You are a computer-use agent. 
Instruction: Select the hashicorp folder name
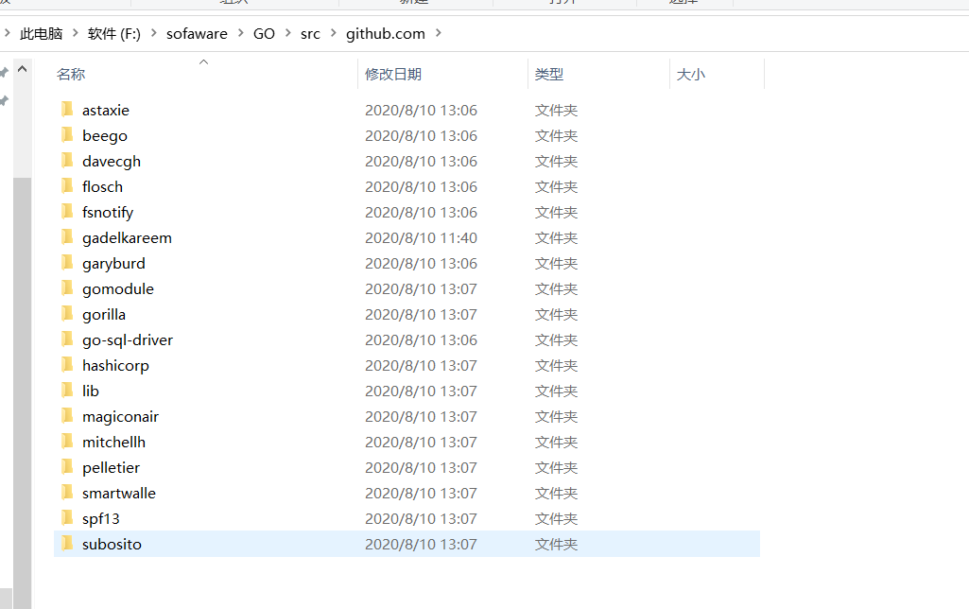(x=115, y=366)
